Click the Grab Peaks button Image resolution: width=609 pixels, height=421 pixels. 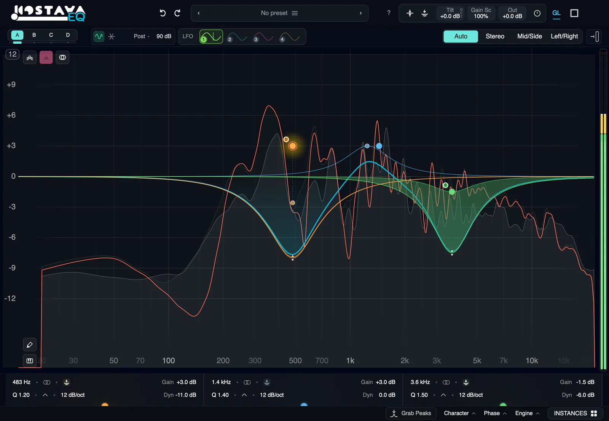pyautogui.click(x=411, y=413)
